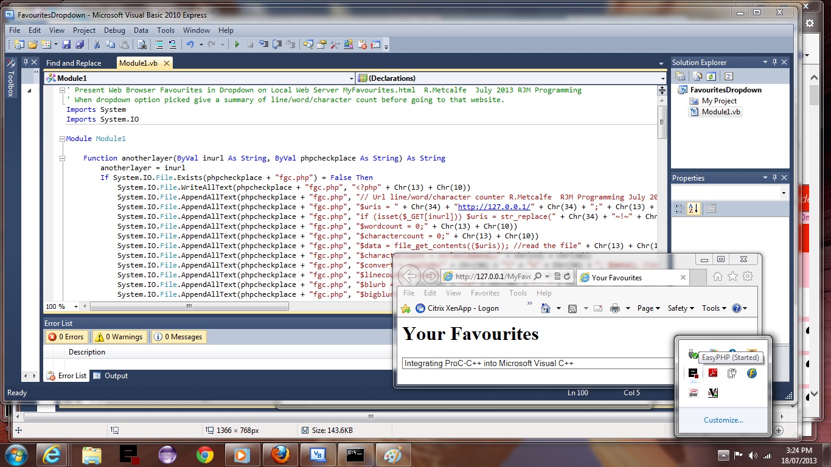This screenshot has width=831, height=467.
Task: Select the Your Favourites IE tab
Action: coord(633,277)
